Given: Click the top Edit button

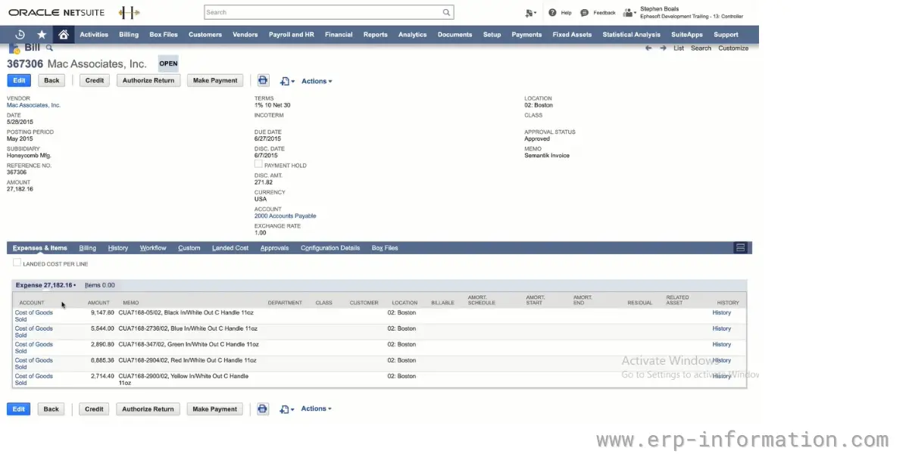Looking at the screenshot, I should 19,80.
